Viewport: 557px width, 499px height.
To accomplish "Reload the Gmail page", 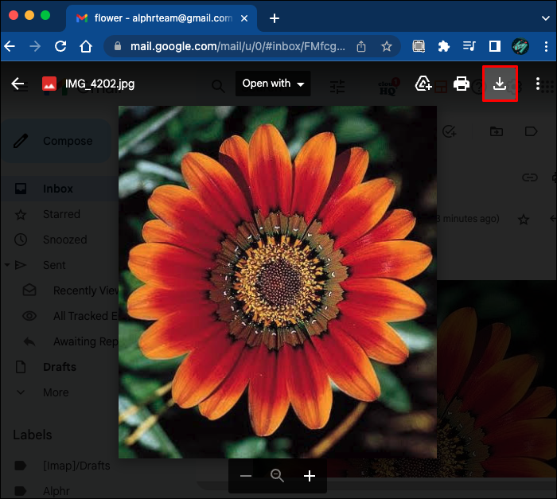I will click(x=60, y=46).
